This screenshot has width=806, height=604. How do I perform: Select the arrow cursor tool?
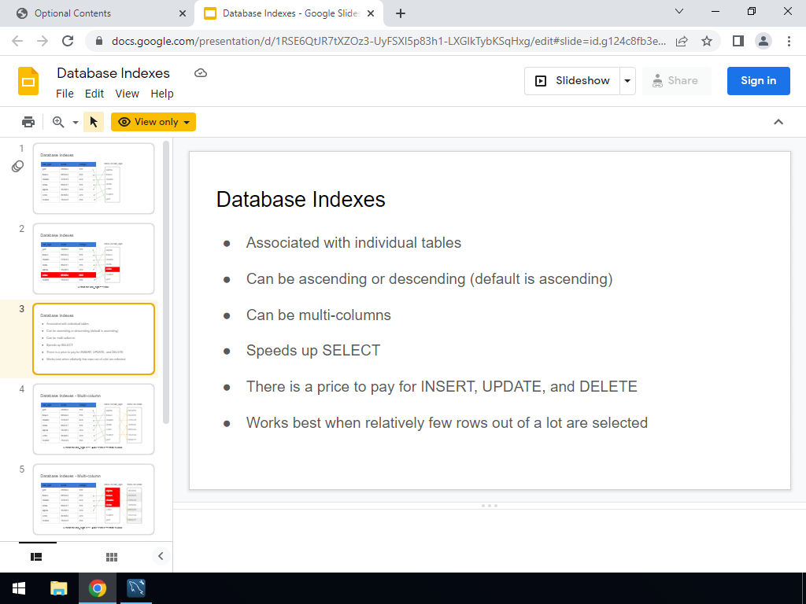coord(94,122)
